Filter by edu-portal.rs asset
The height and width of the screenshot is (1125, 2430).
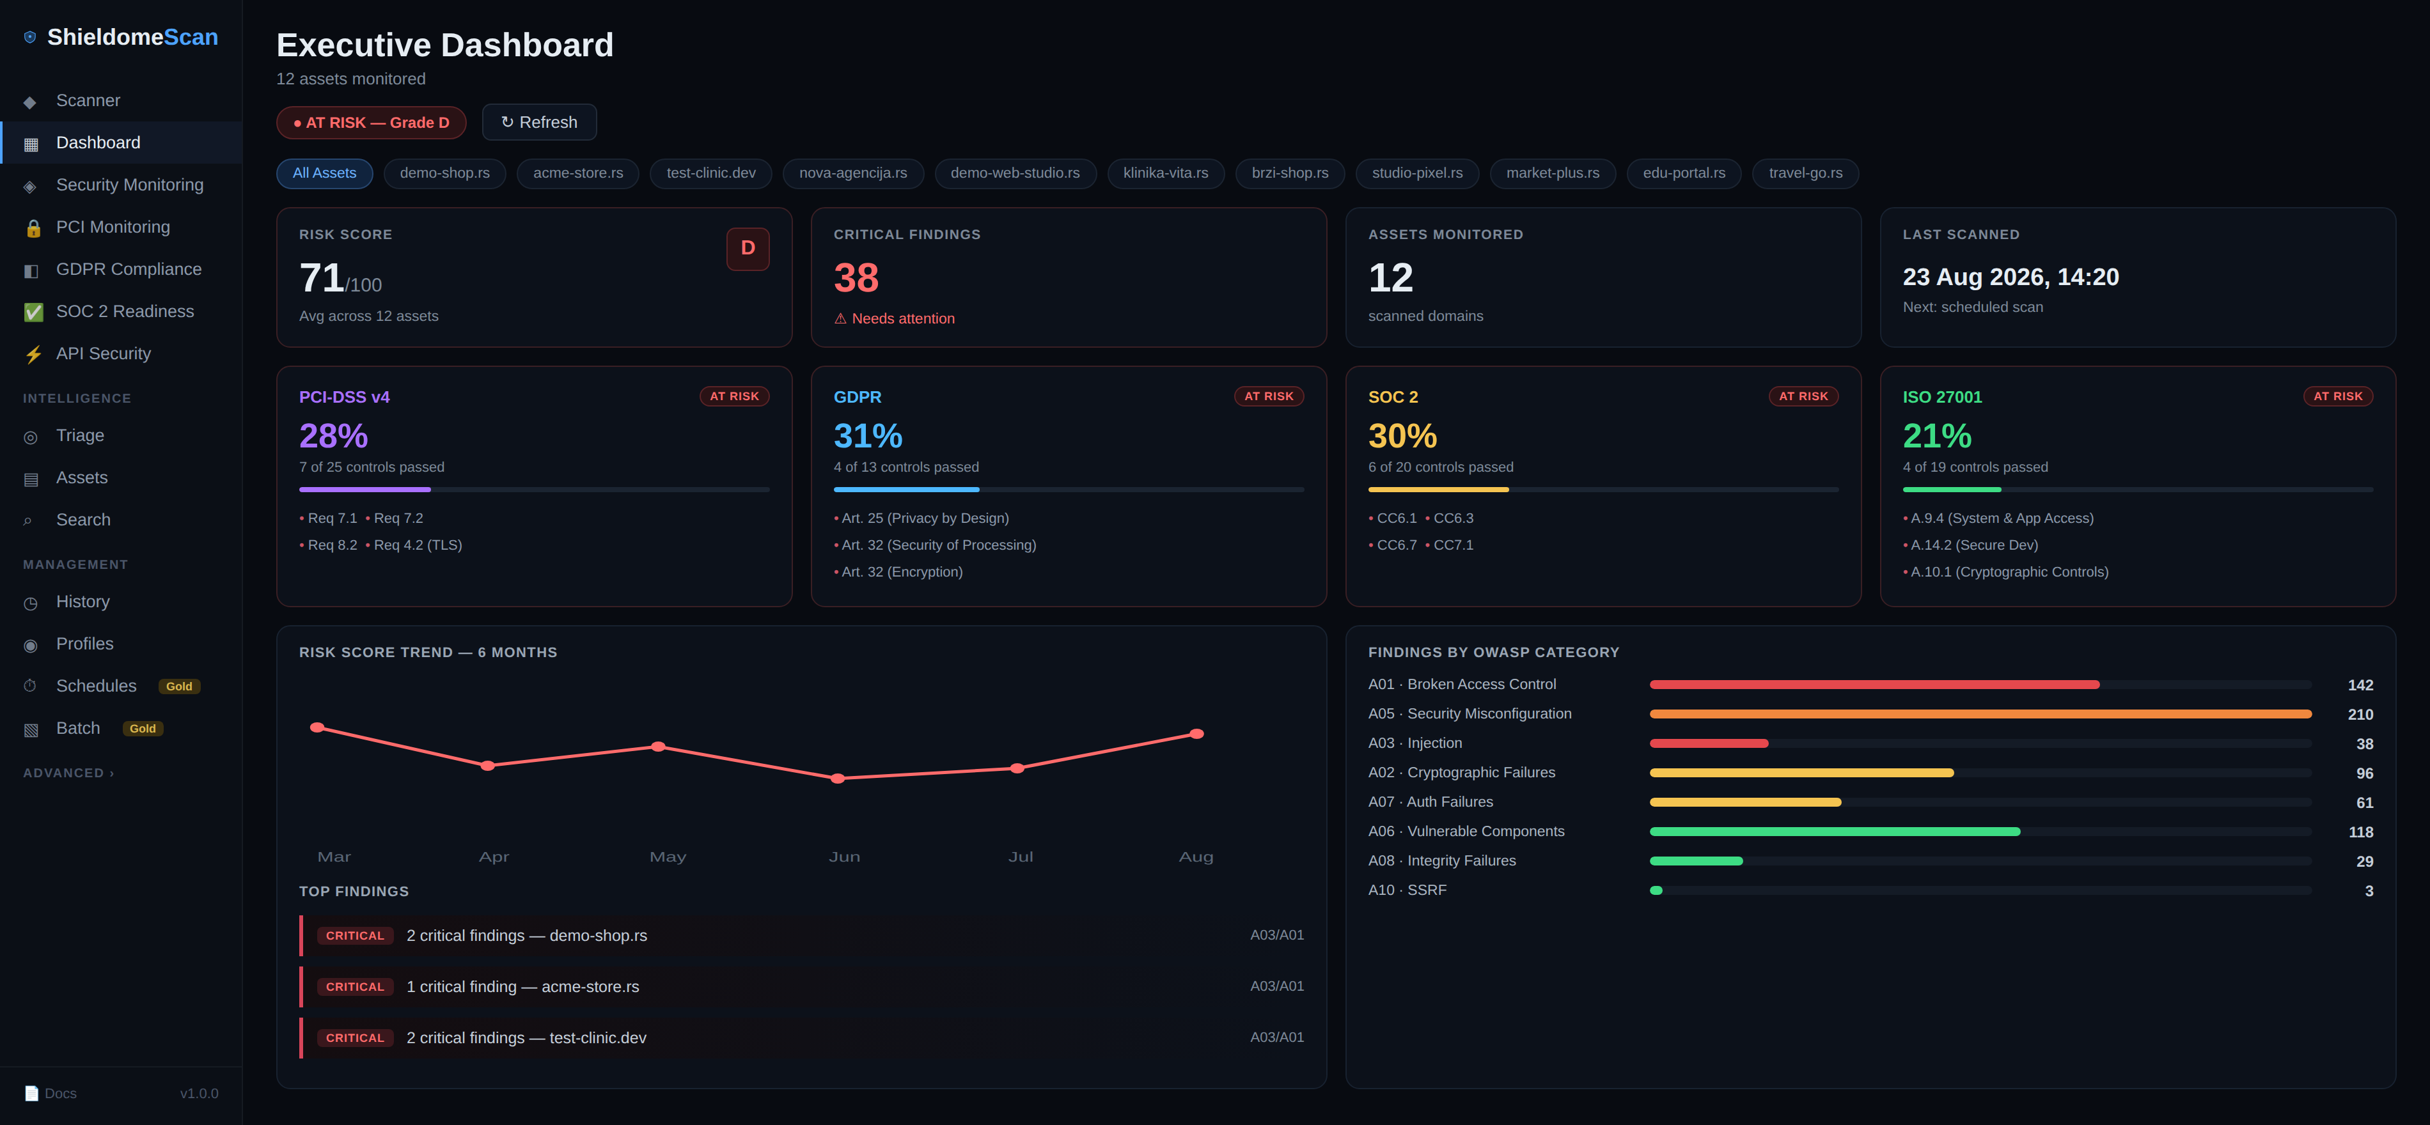1684,173
